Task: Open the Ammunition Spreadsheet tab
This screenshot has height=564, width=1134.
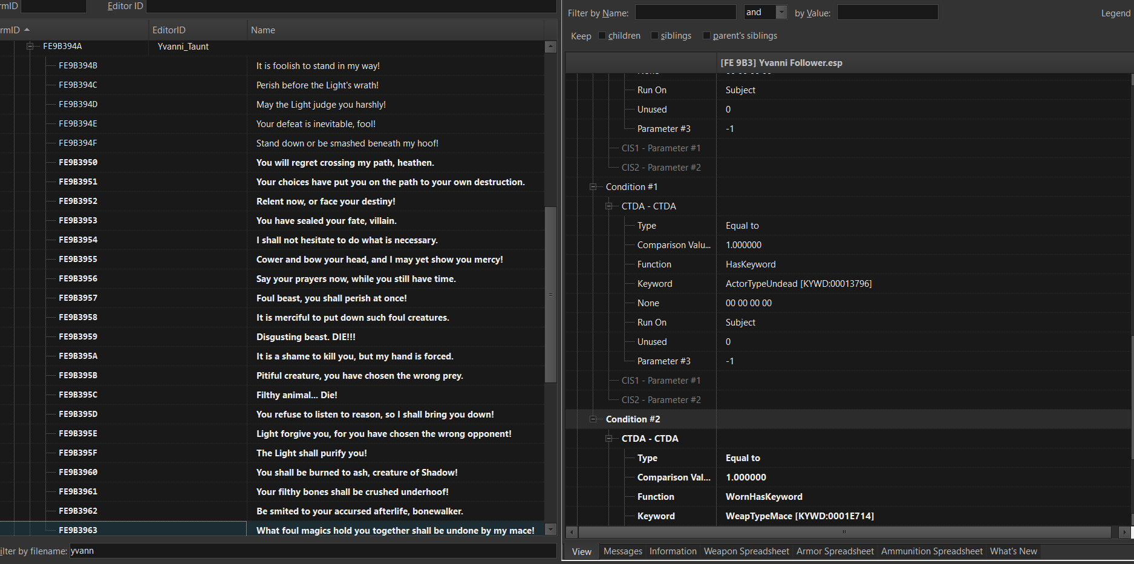Action: click(932, 551)
